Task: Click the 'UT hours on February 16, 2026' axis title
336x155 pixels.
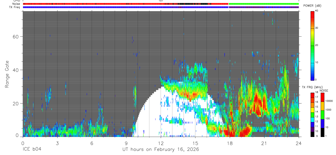Action: point(161,150)
